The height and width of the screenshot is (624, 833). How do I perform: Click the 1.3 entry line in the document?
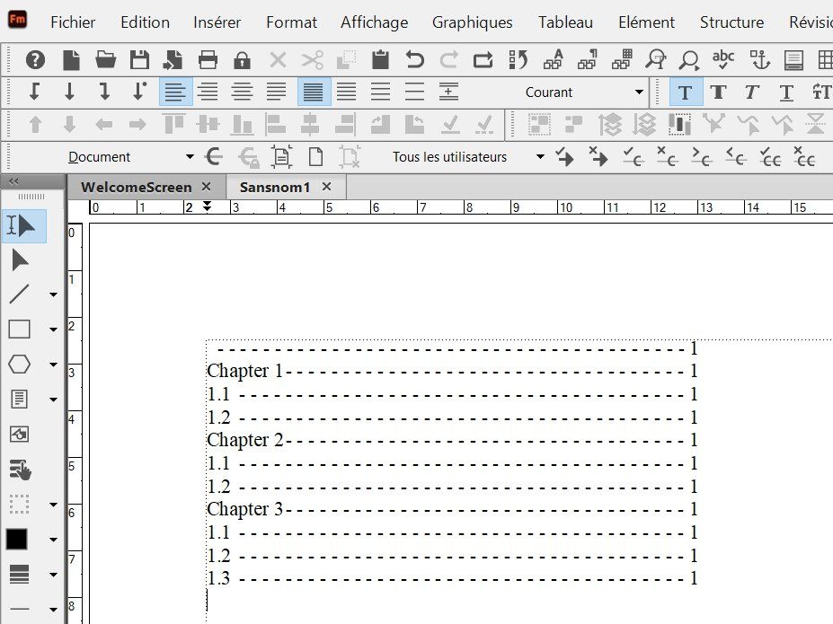452,578
